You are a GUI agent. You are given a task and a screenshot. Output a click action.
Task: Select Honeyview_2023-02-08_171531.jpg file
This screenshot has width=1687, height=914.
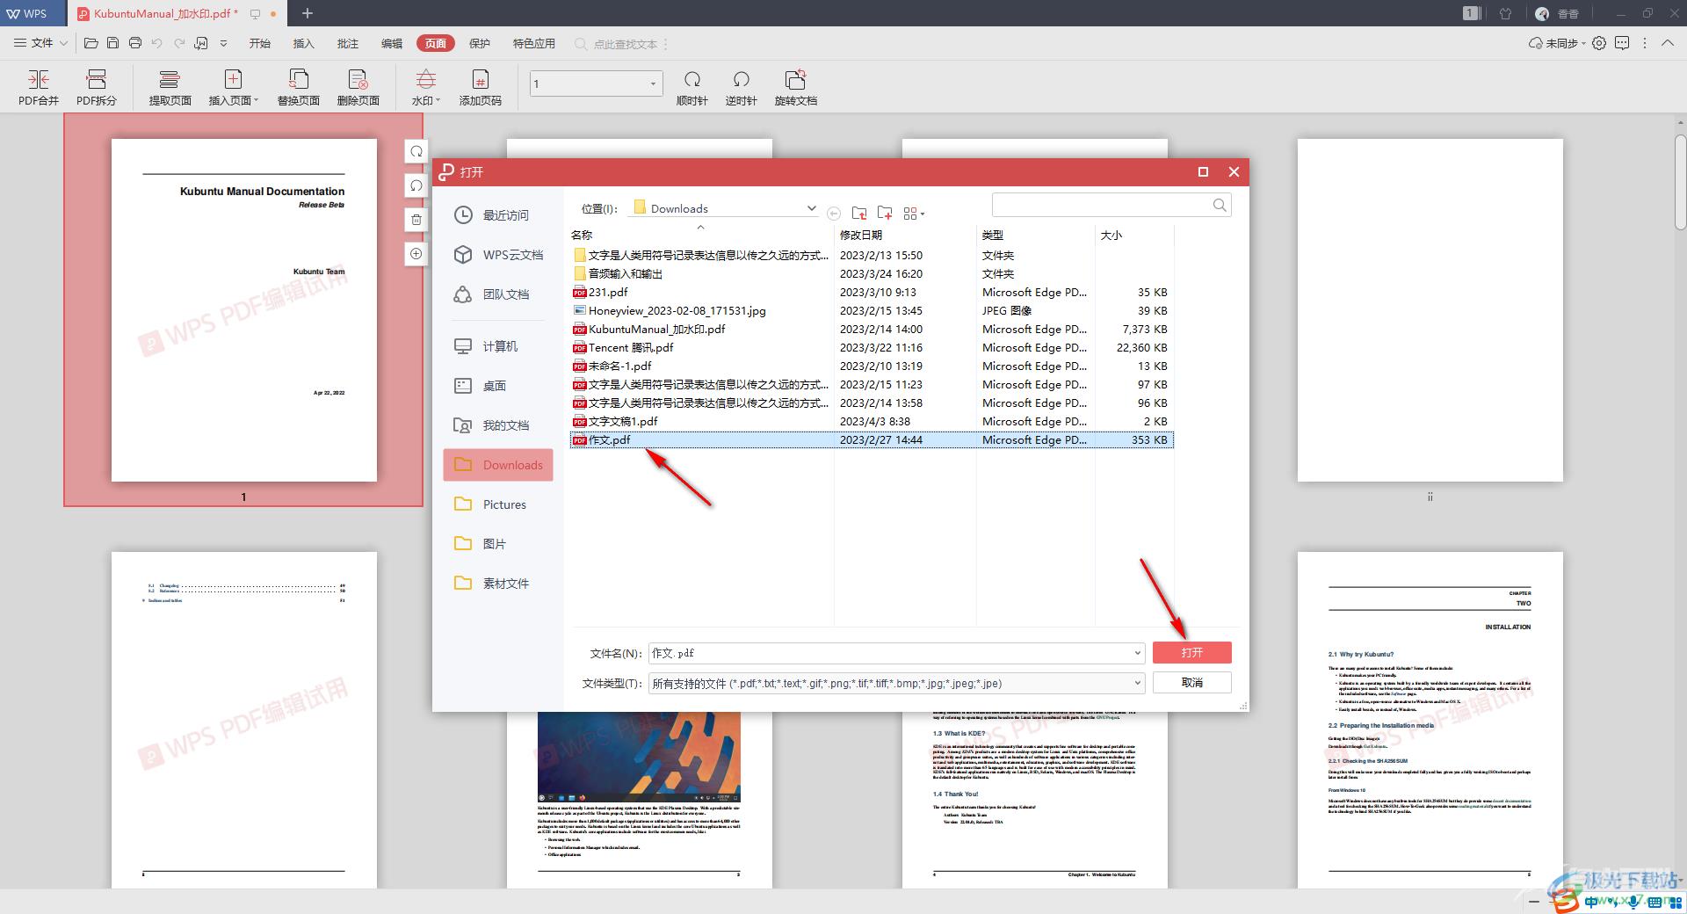[872, 310]
